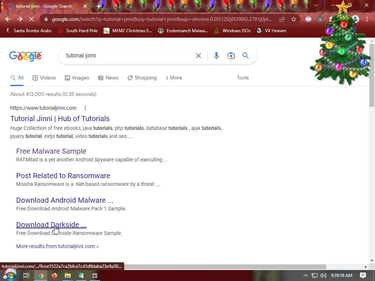Switch to the Images tab
Image resolution: width=375 pixels, height=281 pixels.
click(x=77, y=78)
